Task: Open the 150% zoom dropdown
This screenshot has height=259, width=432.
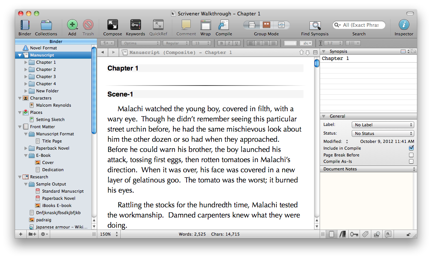Action: (x=109, y=234)
